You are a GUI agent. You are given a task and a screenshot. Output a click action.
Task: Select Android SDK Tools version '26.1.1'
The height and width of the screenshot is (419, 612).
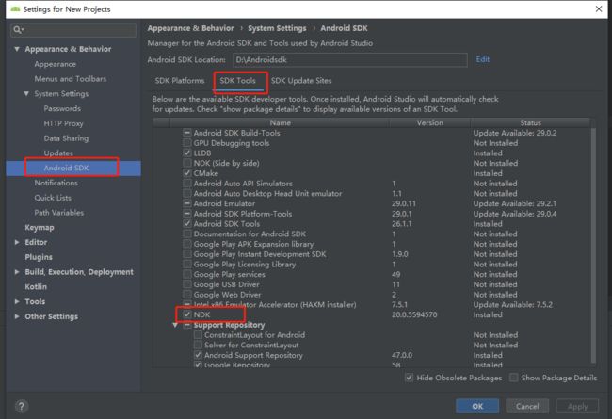coord(402,224)
